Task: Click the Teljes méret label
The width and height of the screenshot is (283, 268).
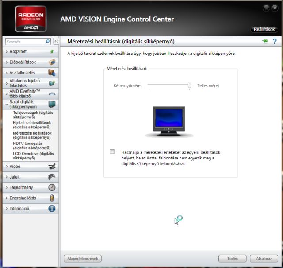Action: tap(208, 86)
